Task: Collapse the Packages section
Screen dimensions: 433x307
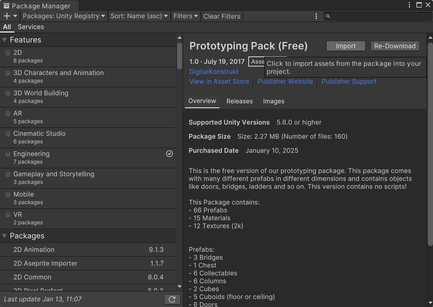Action: pos(4,236)
